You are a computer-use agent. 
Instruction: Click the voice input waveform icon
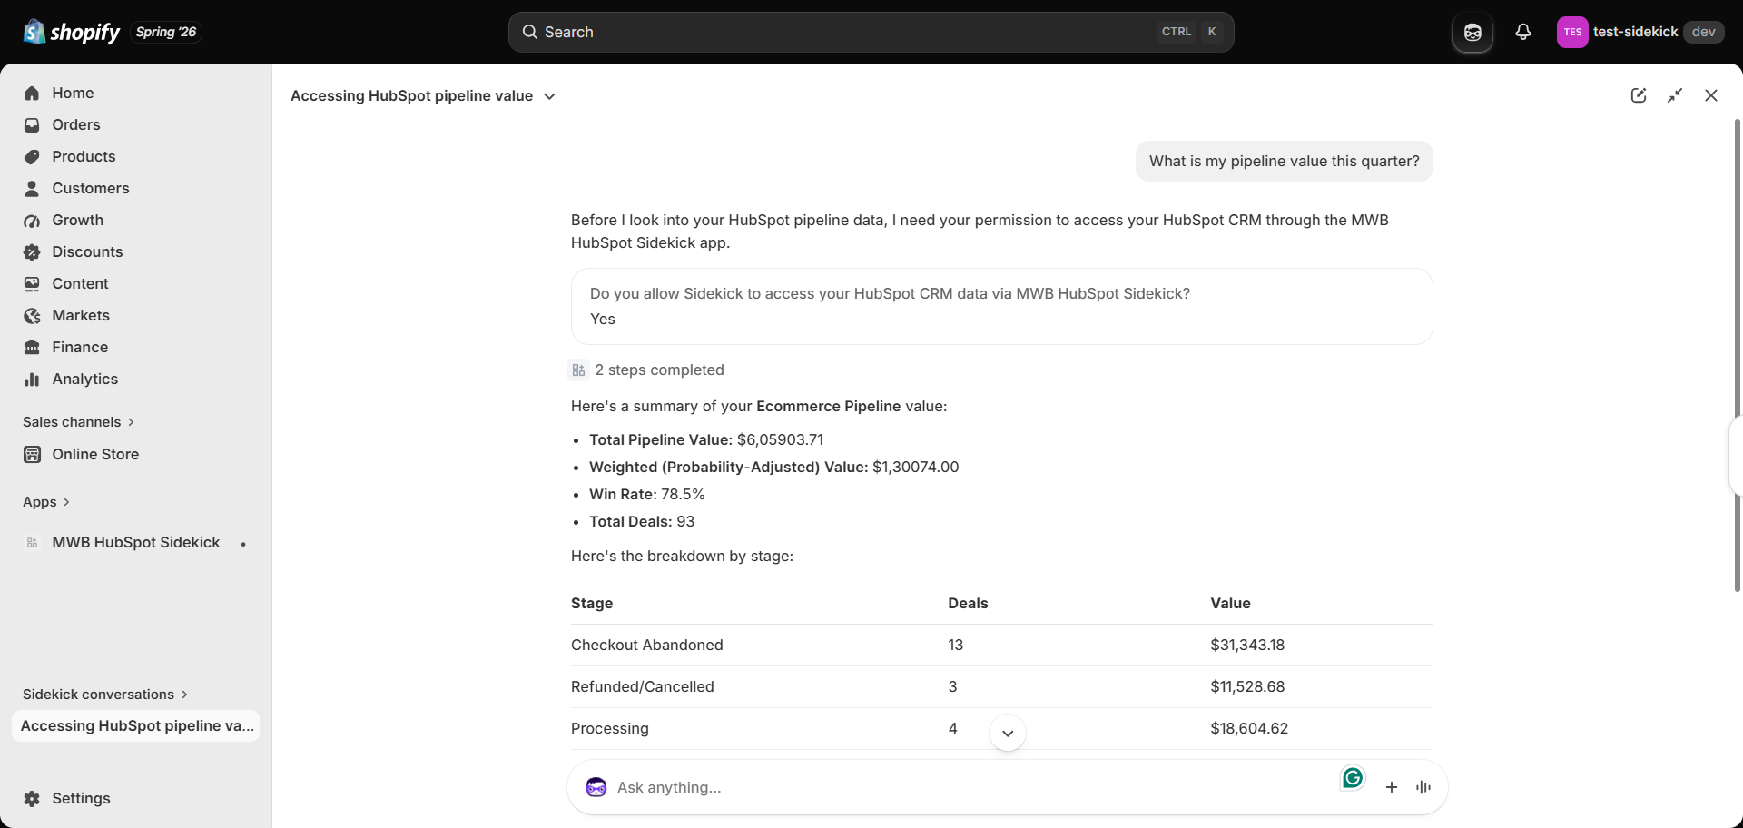coord(1423,787)
